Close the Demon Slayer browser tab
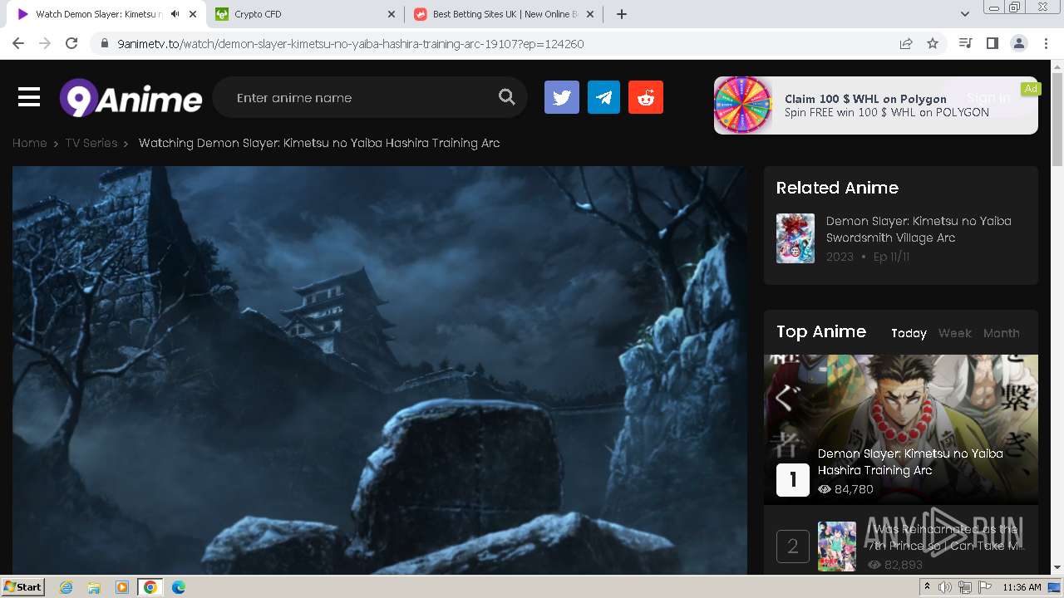1064x598 pixels. point(193,14)
